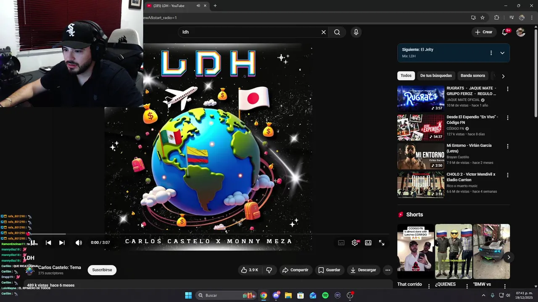Open That corrido short

pos(416,251)
